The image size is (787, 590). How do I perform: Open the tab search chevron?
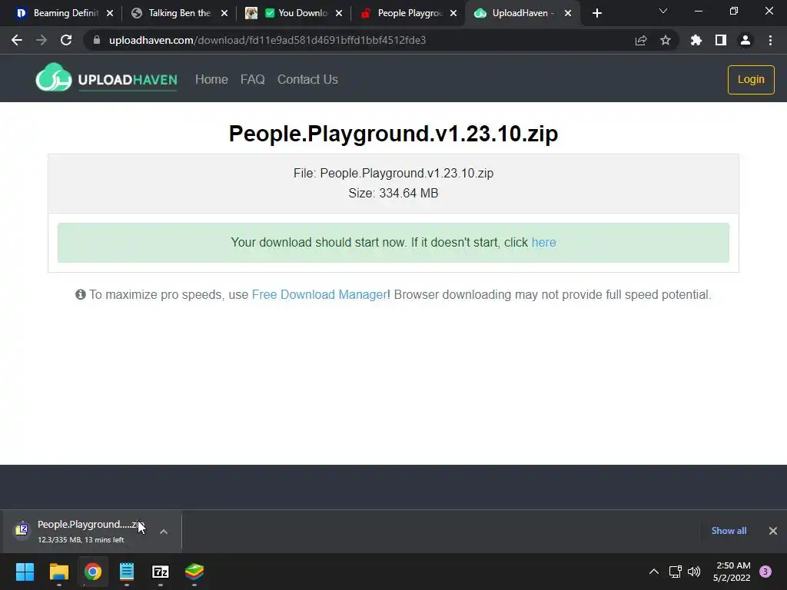663,11
